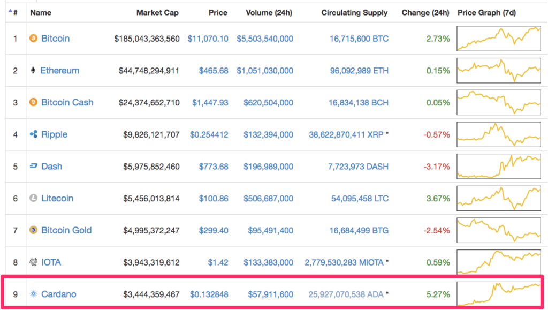Open the Bitcoin Cash coin page link
This screenshot has height=310, width=548.
(x=67, y=102)
